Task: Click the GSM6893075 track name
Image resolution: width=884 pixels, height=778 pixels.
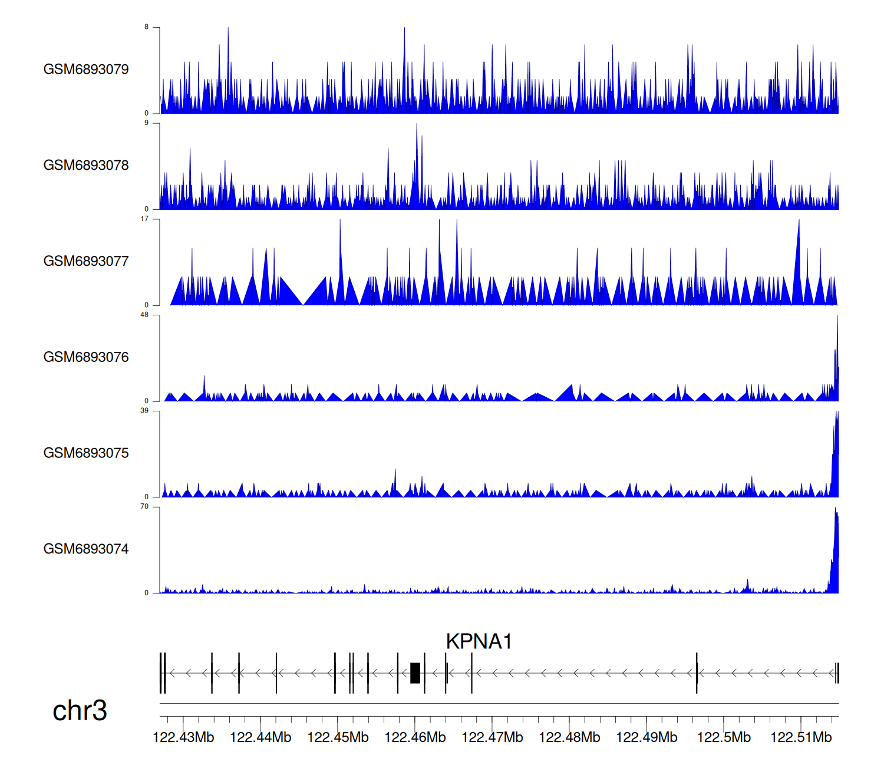Action: [x=86, y=453]
